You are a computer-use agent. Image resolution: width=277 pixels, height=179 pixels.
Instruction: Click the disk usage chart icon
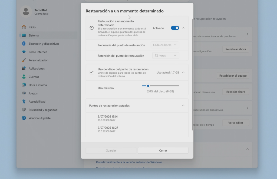click(x=91, y=72)
